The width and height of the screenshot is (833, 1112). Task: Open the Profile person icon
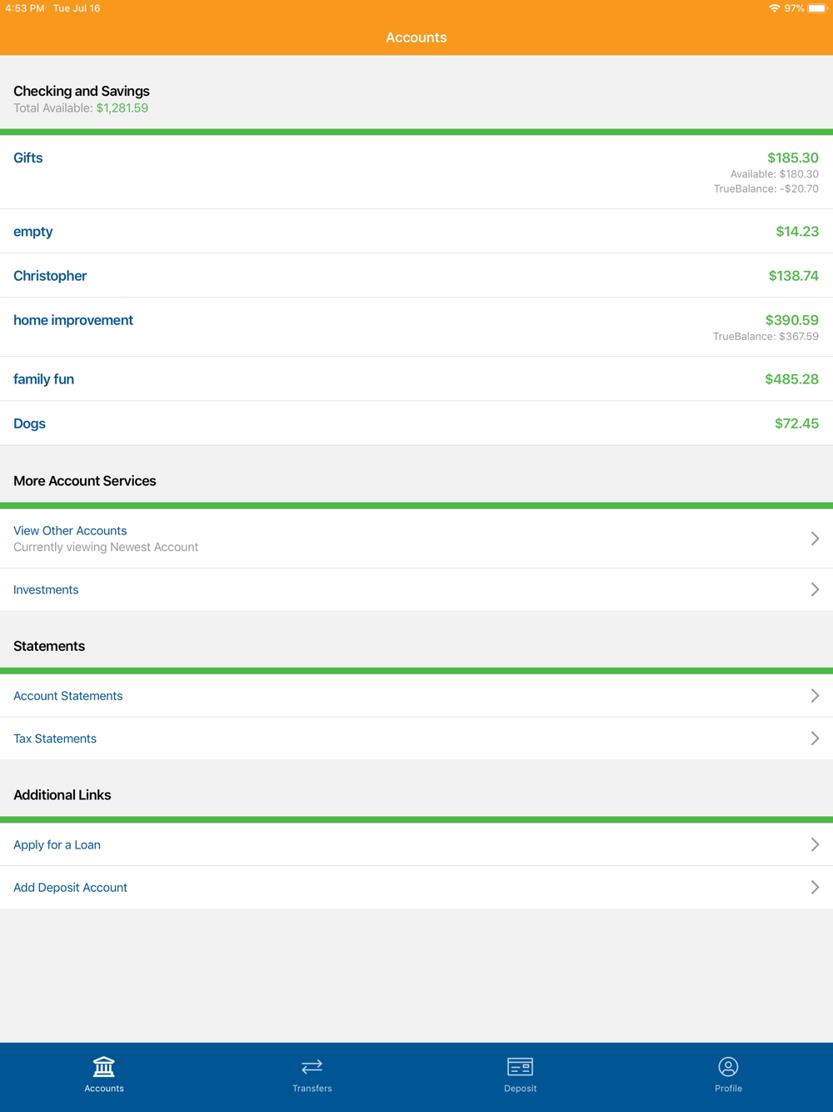(728, 1067)
